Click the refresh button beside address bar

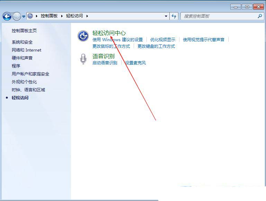174,16
